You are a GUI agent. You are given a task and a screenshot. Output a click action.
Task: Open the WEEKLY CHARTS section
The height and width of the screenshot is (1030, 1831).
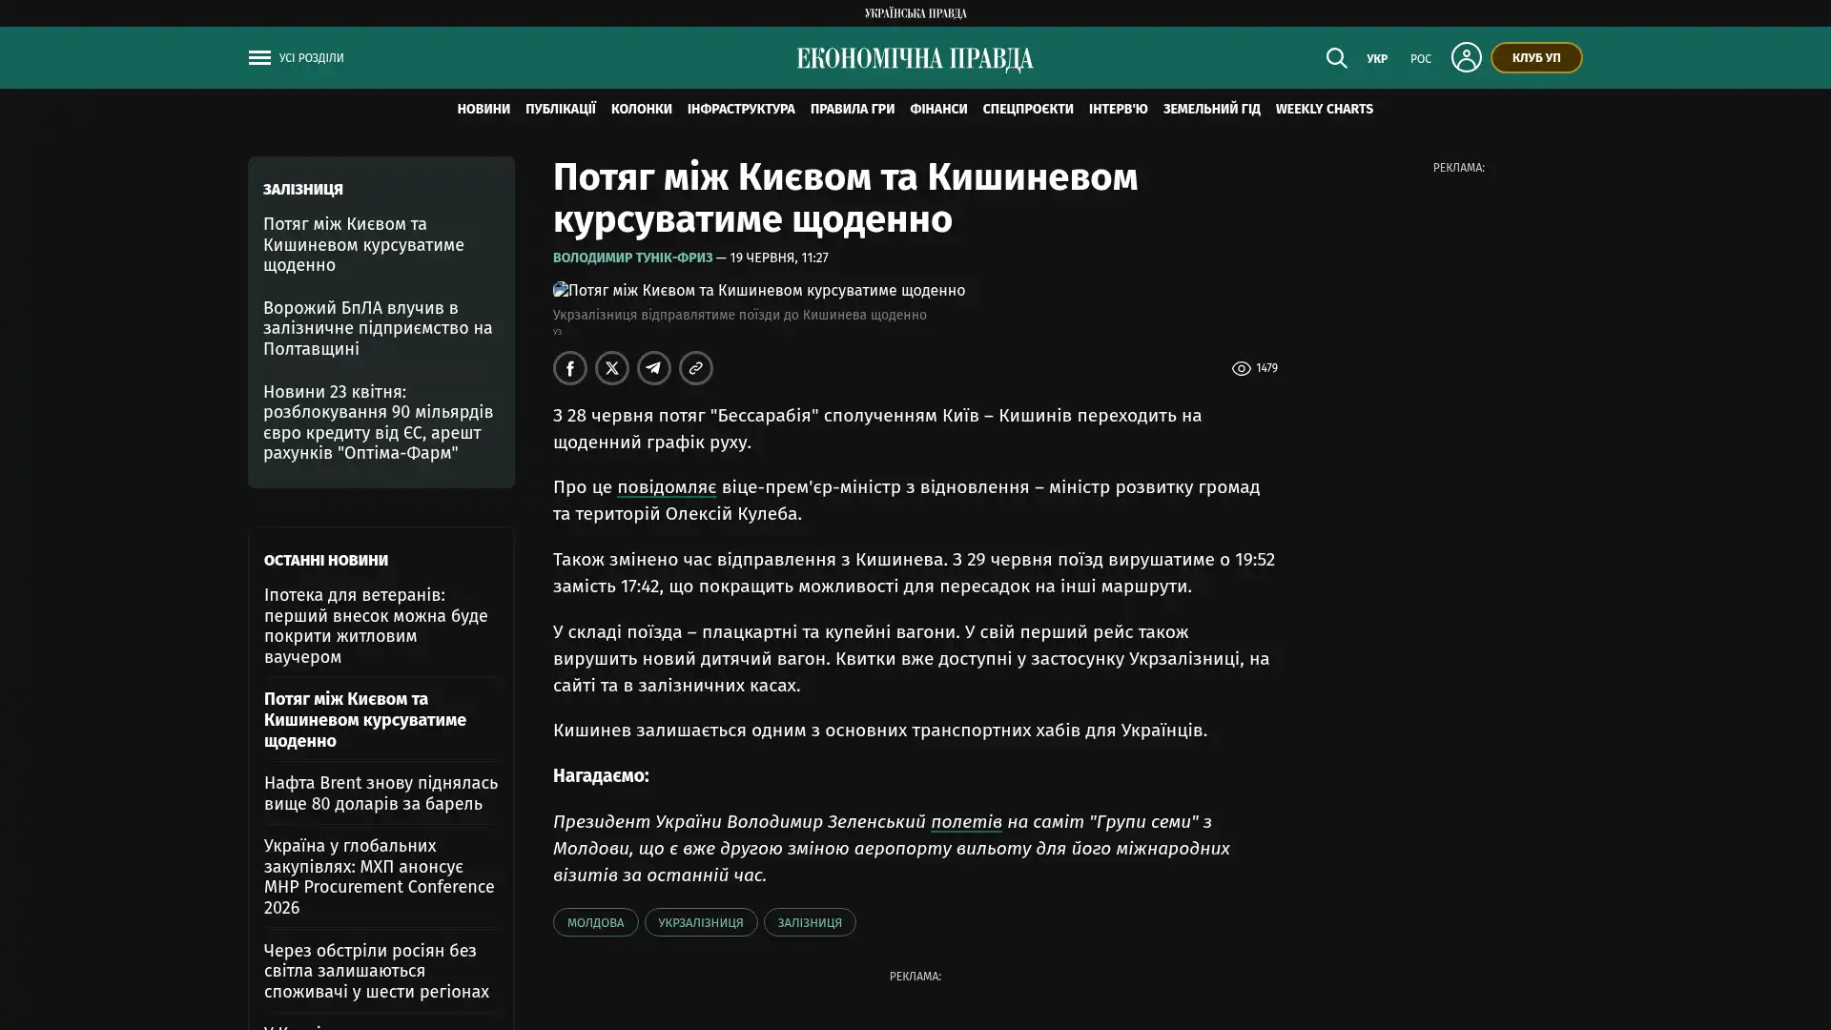1325,109
